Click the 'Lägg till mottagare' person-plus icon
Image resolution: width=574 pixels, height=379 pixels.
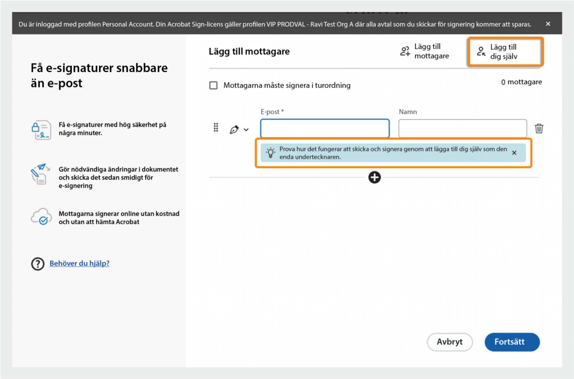(x=405, y=51)
